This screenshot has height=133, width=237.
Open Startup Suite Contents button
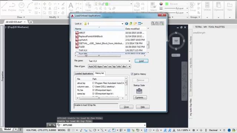(140, 98)
